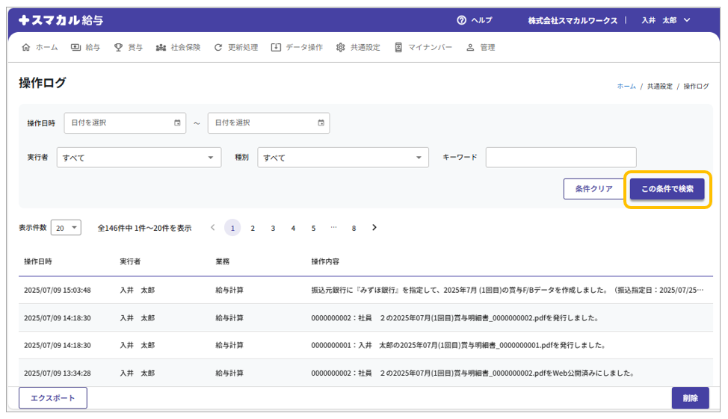
Task: Open the マイナンバー menu
Action: point(423,47)
